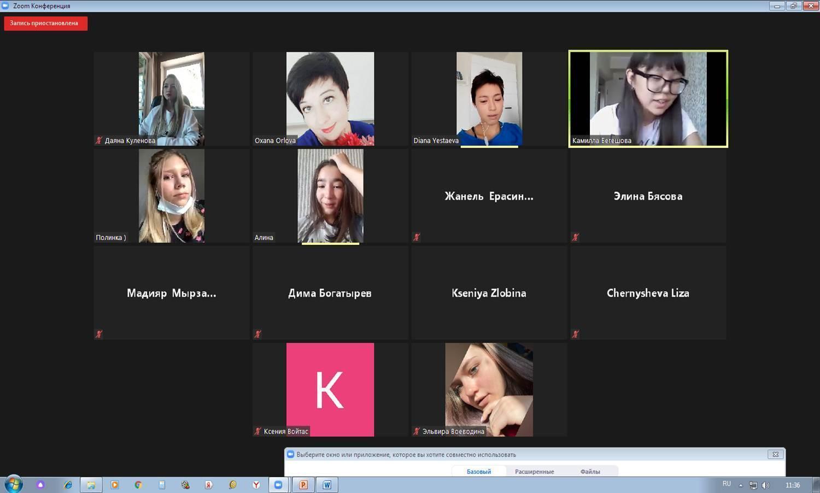The image size is (820, 493).
Task: Click the volume speaker tray icon
Action: [765, 485]
